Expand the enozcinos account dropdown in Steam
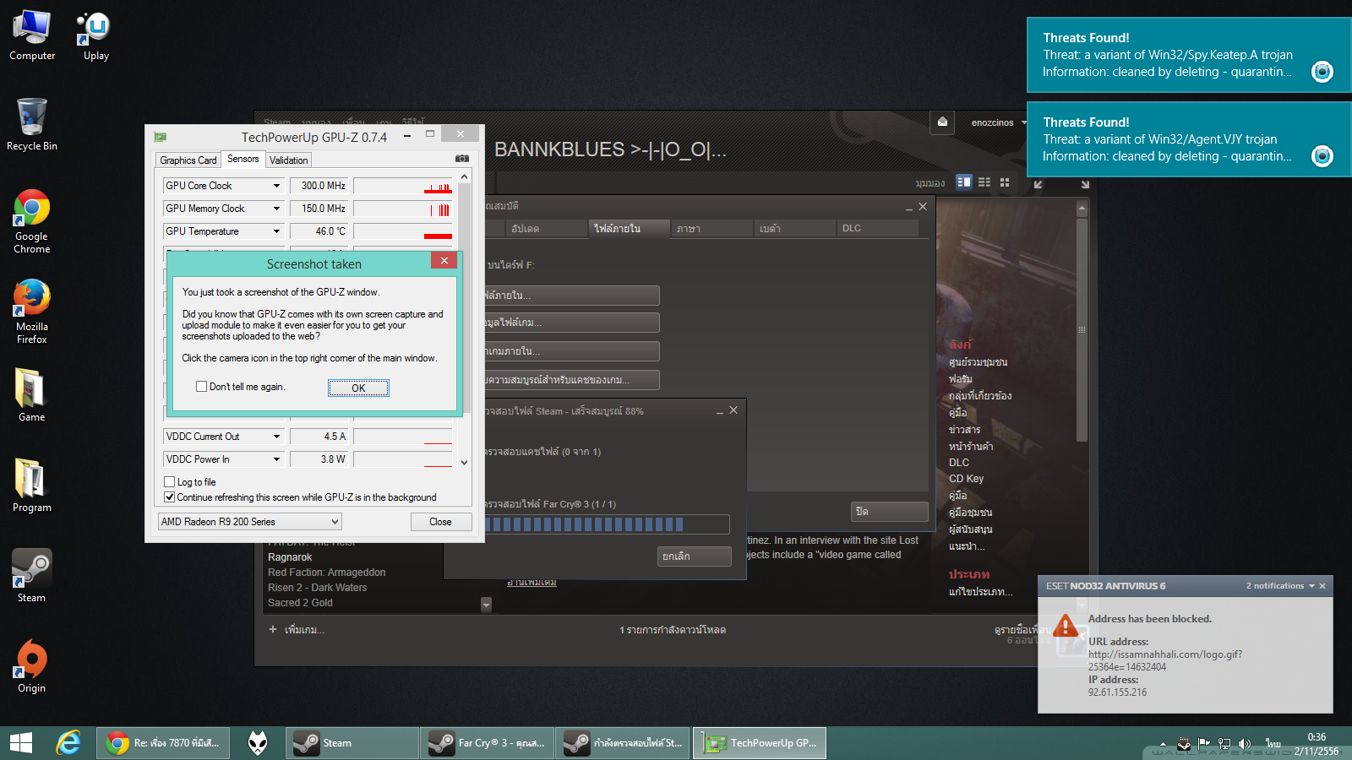1352x760 pixels. click(1024, 122)
